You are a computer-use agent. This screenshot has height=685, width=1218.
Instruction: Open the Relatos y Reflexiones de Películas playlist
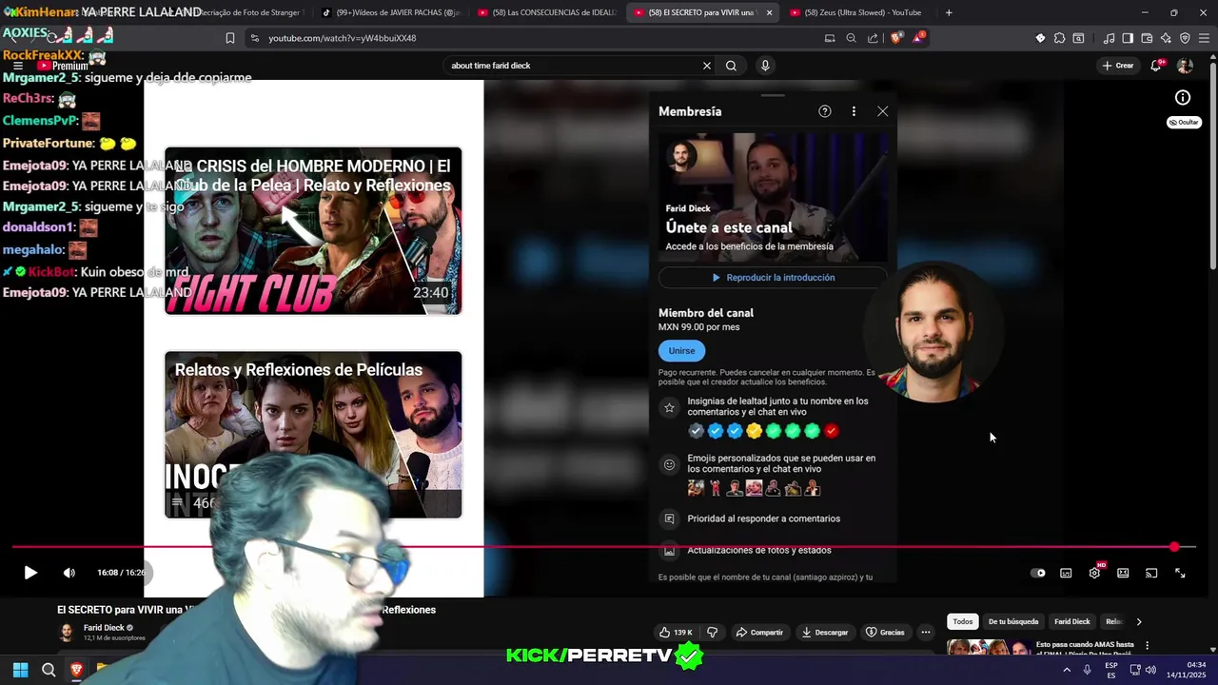click(313, 435)
